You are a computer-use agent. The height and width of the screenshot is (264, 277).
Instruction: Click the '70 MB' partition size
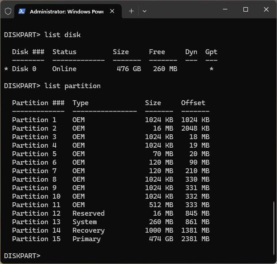(163, 154)
